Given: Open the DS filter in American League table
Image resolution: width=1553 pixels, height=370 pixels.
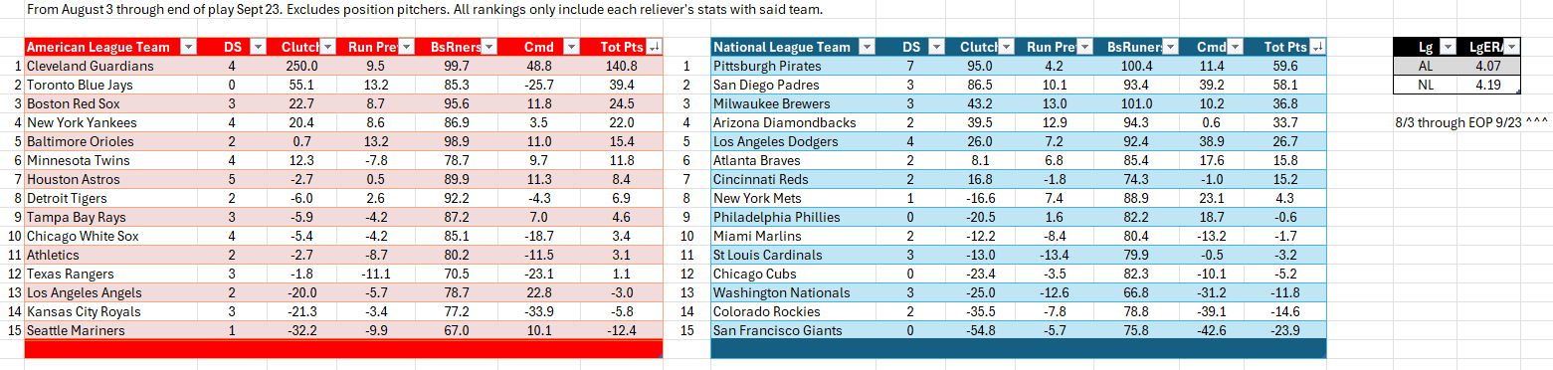Looking at the screenshot, I should pos(258,47).
